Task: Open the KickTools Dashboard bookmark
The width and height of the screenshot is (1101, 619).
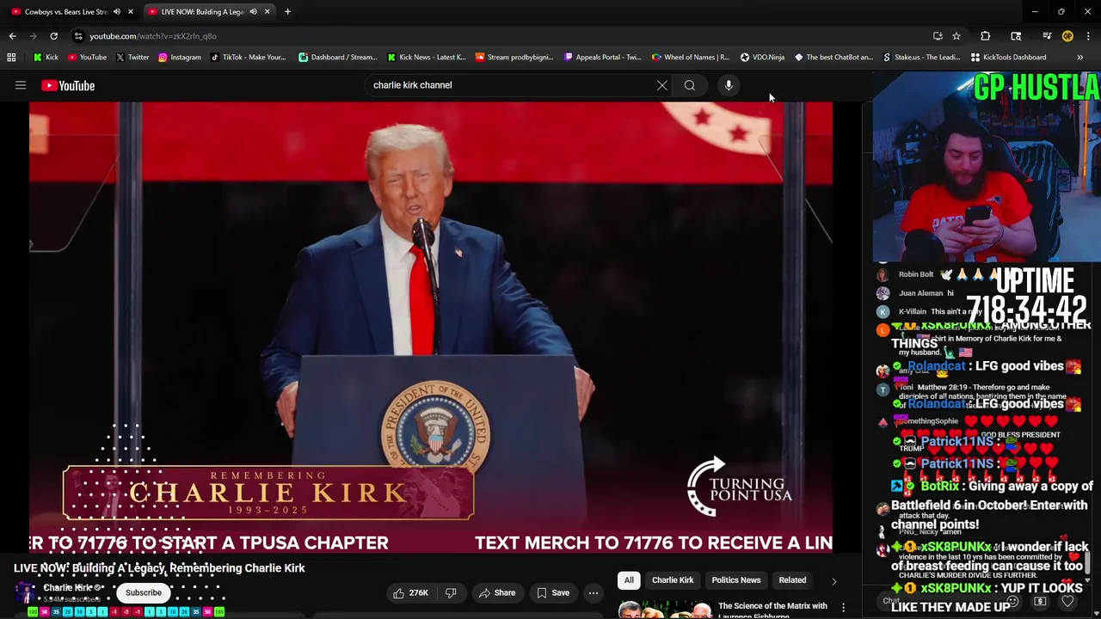Action: pyautogui.click(x=1008, y=57)
